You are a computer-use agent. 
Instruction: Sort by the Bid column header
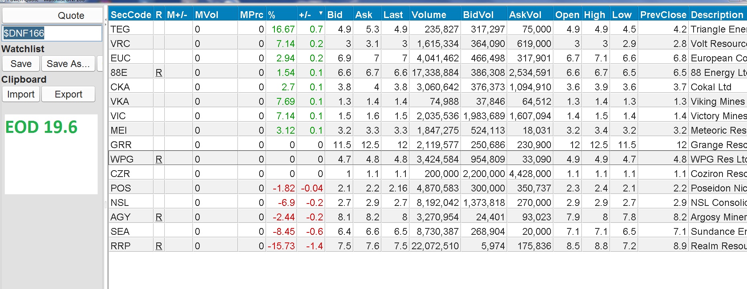click(339, 15)
